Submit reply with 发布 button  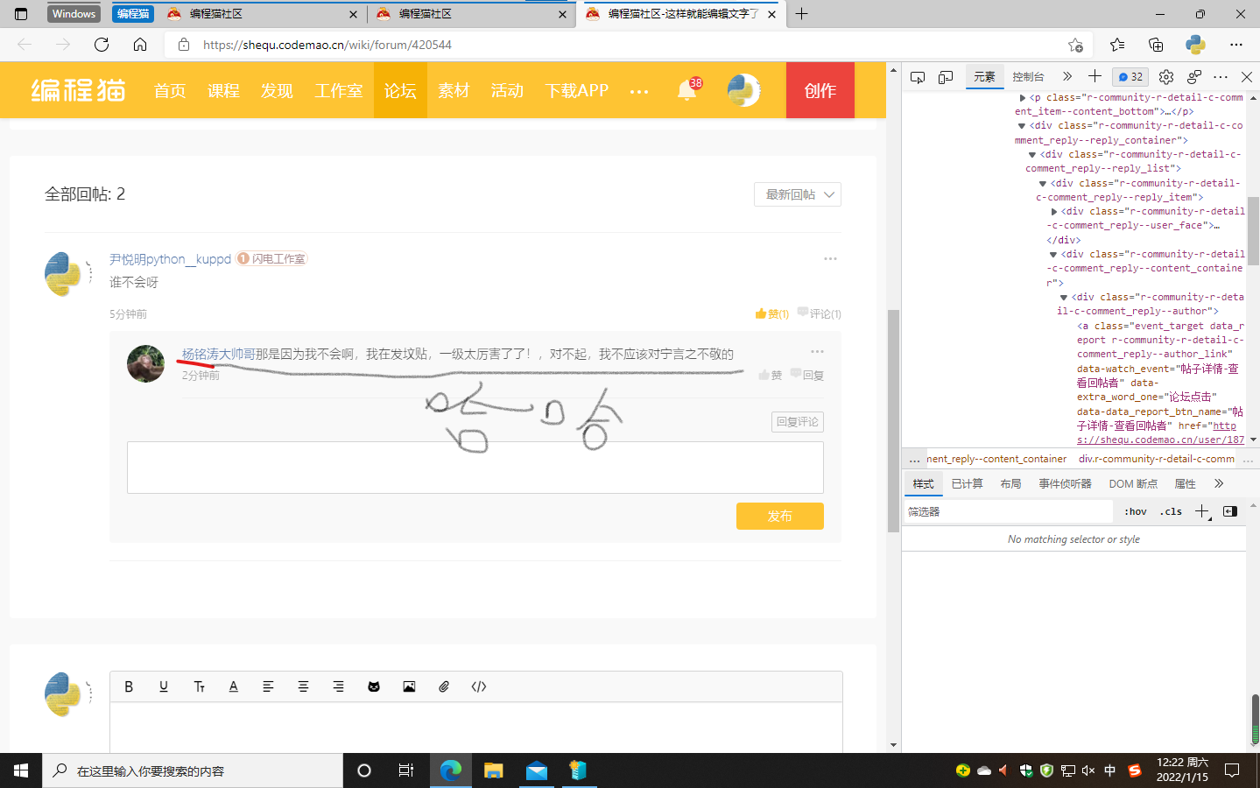tap(779, 516)
